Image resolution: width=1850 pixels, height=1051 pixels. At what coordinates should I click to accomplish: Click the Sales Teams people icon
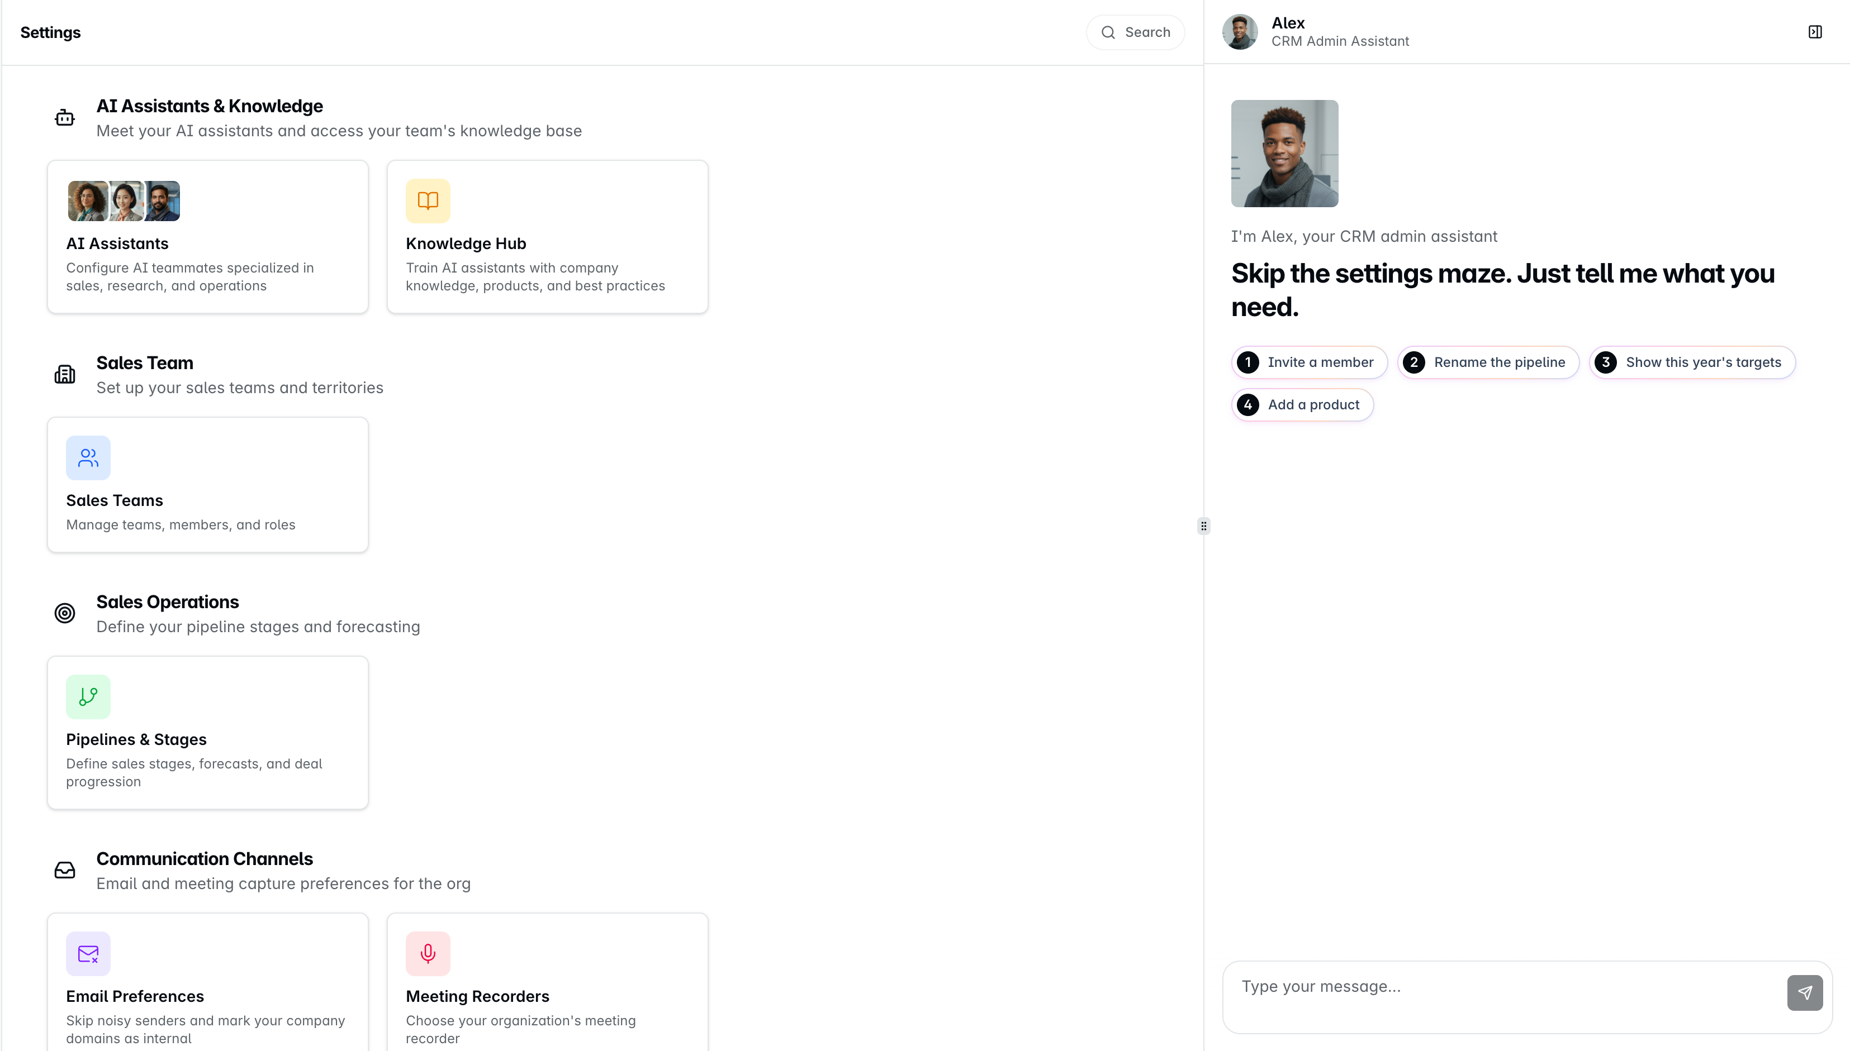(88, 457)
